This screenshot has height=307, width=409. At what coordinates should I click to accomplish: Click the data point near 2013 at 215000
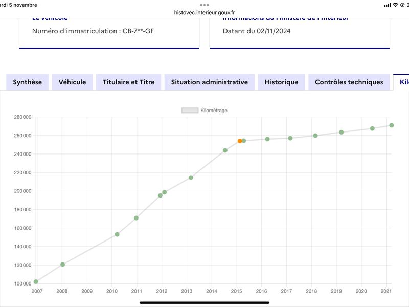click(x=191, y=178)
